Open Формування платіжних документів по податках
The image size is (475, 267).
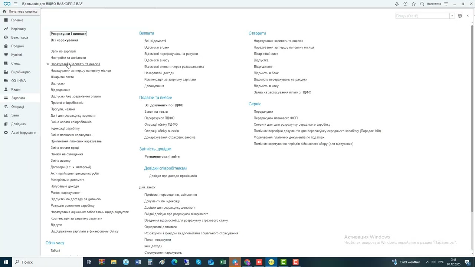(289, 137)
